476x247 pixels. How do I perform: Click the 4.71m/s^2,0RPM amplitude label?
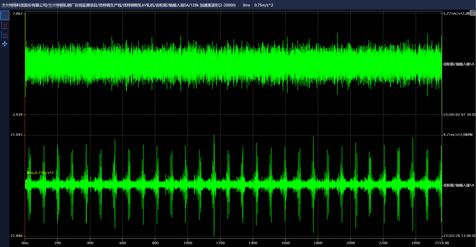(458, 135)
